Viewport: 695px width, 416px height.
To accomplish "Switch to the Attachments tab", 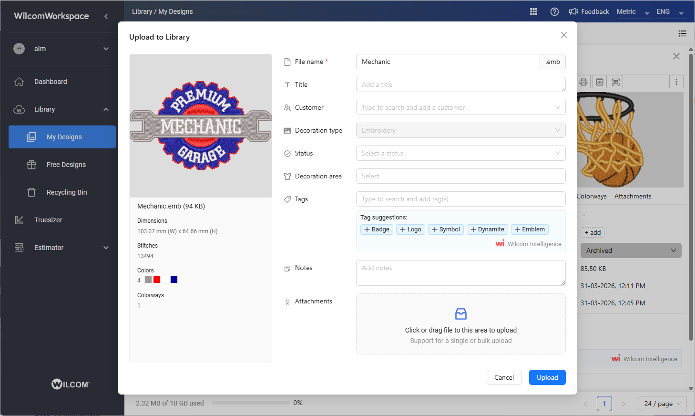I will 633,196.
